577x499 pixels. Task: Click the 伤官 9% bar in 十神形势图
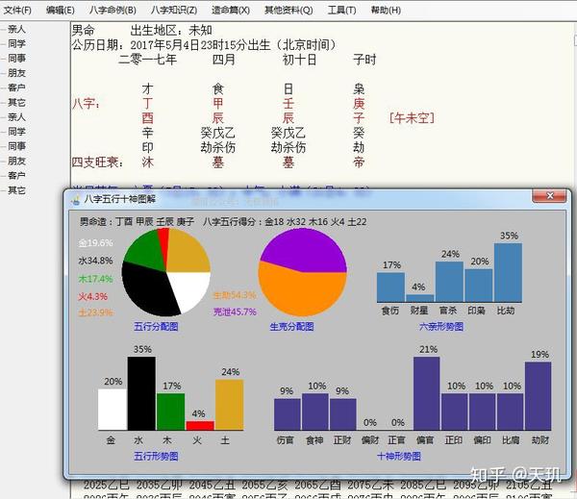click(x=288, y=414)
